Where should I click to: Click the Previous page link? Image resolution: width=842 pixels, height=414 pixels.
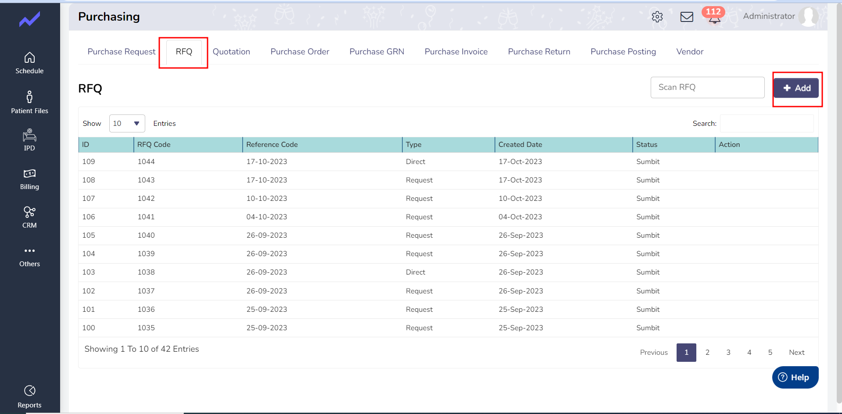[x=654, y=353]
